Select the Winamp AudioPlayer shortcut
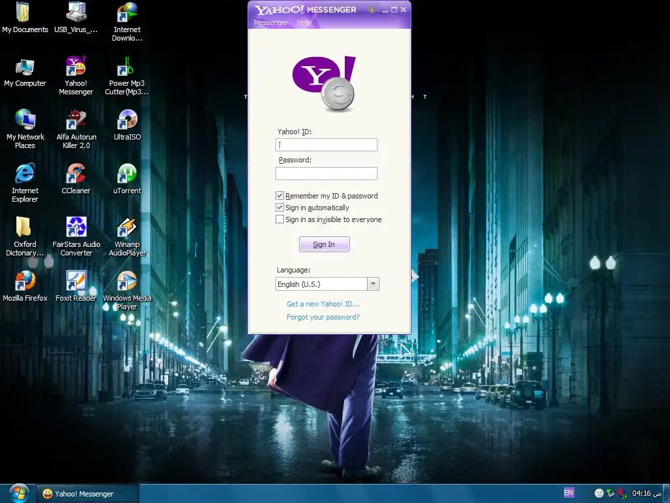Screen dimensions: 670x503 128,237
